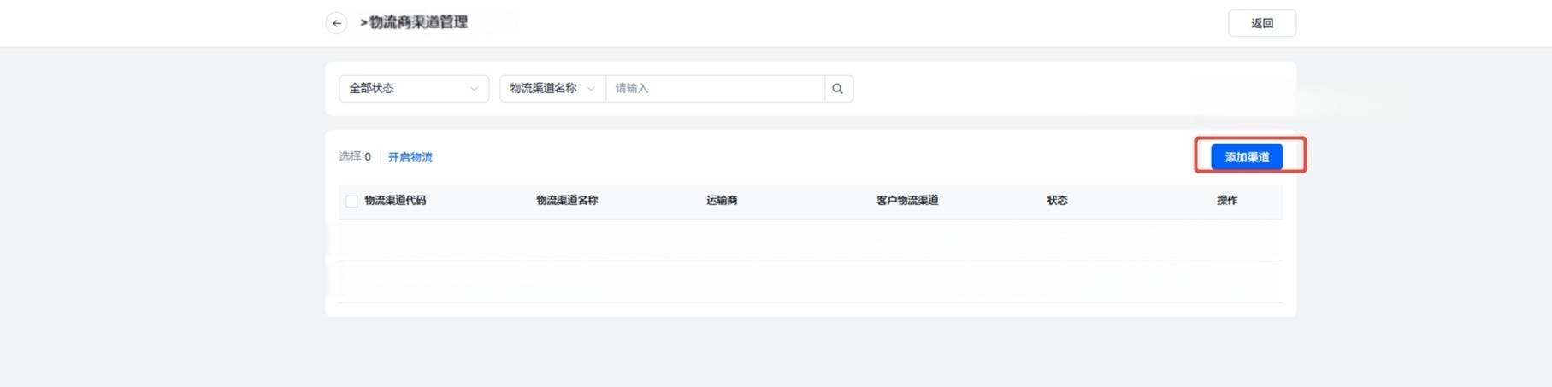This screenshot has height=387, width=1552.
Task: Click the 物流渠道名称 table column header
Action: 567,201
